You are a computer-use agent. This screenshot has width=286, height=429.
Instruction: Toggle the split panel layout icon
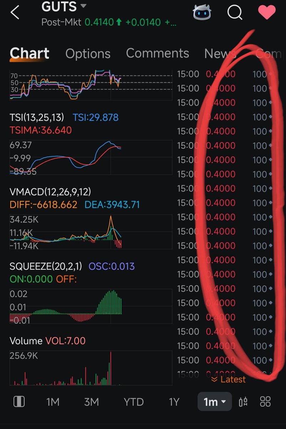(x=19, y=402)
